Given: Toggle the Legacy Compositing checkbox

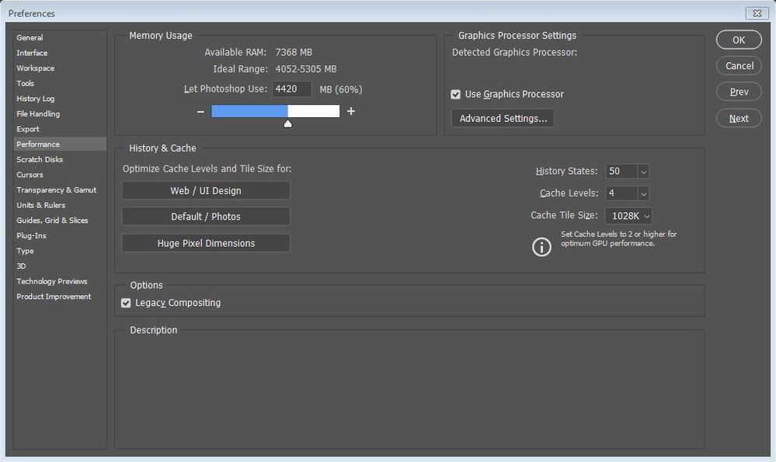Looking at the screenshot, I should tap(126, 304).
